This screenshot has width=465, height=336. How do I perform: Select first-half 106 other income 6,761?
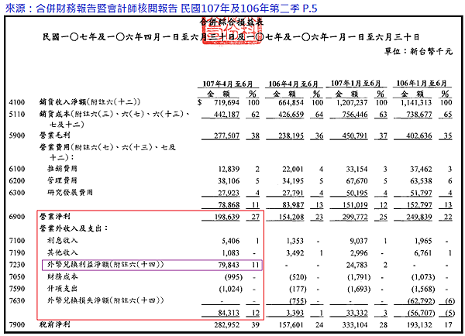pos(423,253)
